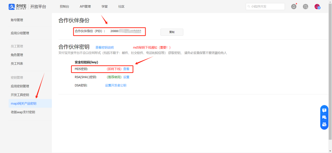Click the RSA(SHA1)密钥 label
The height and width of the screenshot is (153, 332).
[x=86, y=77]
